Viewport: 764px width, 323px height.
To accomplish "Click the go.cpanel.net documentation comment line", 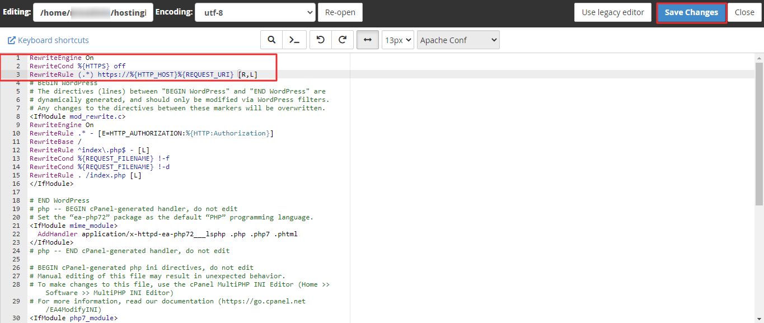I will point(168,305).
